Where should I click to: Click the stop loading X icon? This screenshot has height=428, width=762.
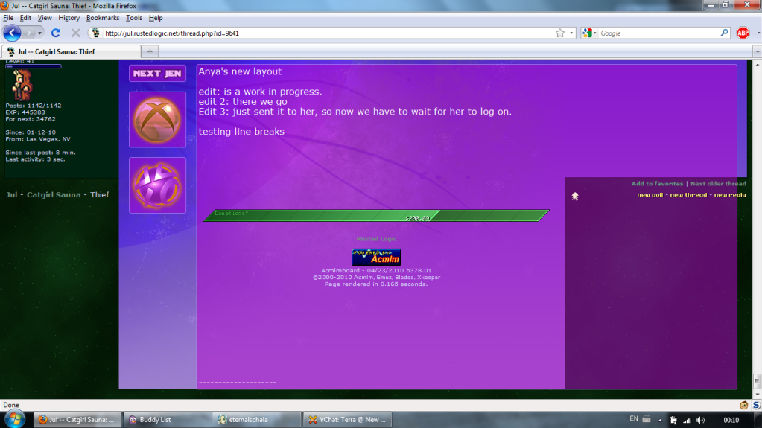point(75,33)
